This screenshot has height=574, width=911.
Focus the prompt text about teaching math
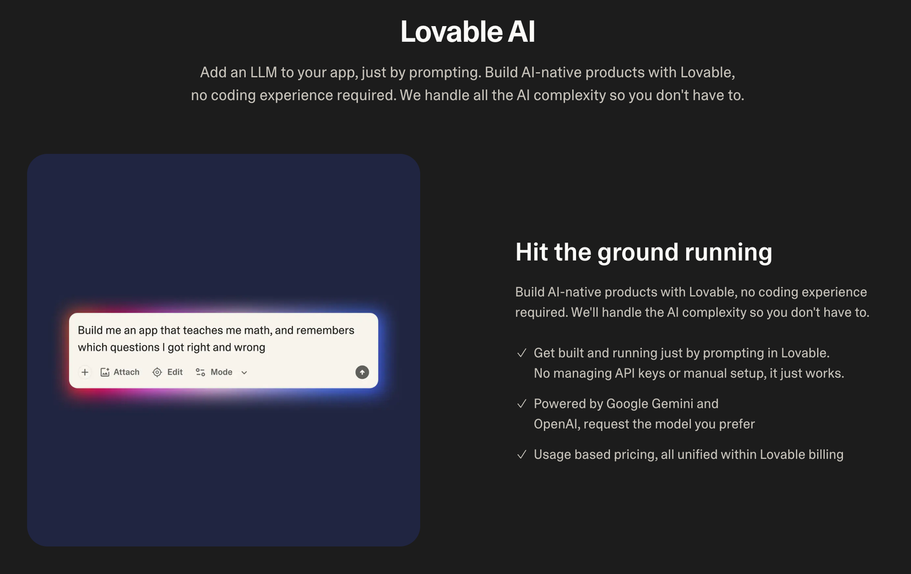[215, 338]
